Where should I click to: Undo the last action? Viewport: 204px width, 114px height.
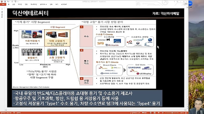pos(8,2)
